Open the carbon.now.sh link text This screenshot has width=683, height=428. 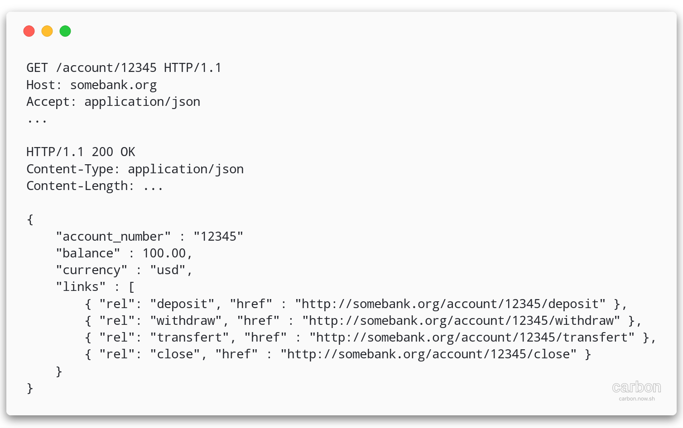(637, 399)
